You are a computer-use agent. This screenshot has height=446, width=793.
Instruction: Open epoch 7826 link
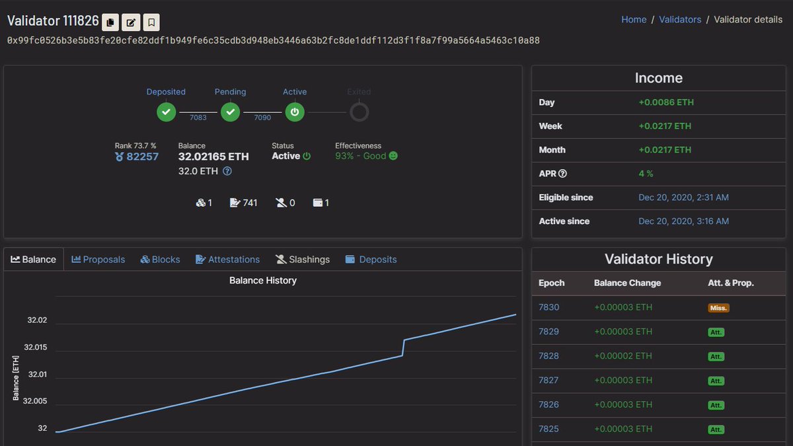tap(548, 404)
